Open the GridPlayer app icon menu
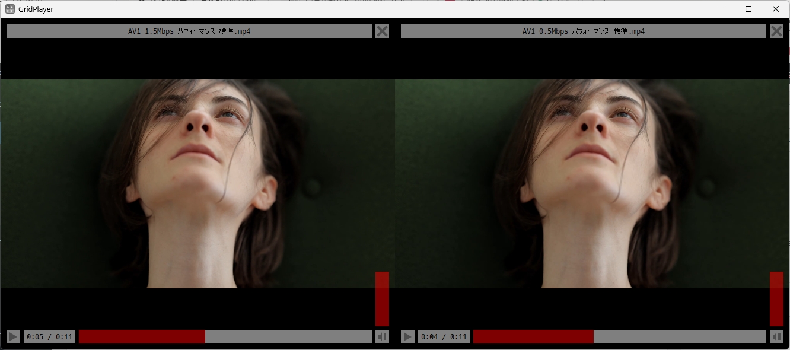This screenshot has width=790, height=350. [10, 9]
